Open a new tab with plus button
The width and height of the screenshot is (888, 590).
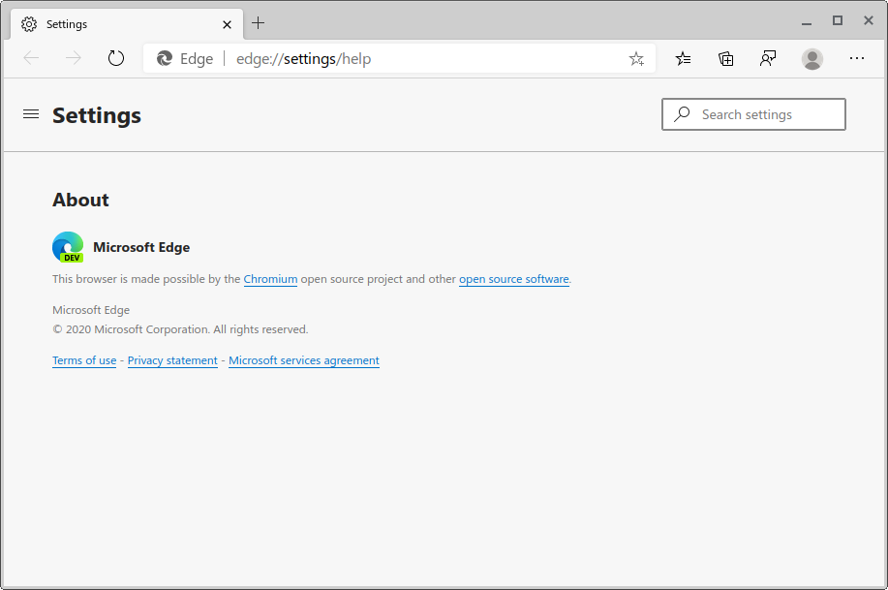click(259, 23)
